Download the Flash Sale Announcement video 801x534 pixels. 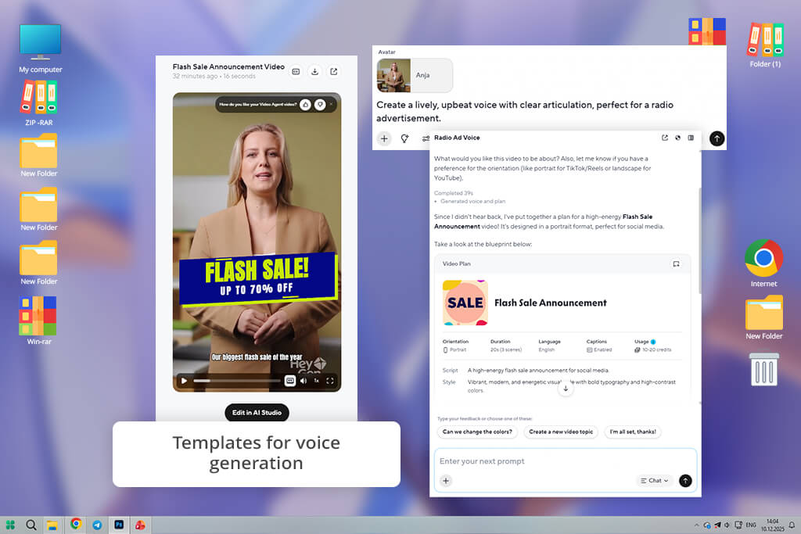(314, 71)
